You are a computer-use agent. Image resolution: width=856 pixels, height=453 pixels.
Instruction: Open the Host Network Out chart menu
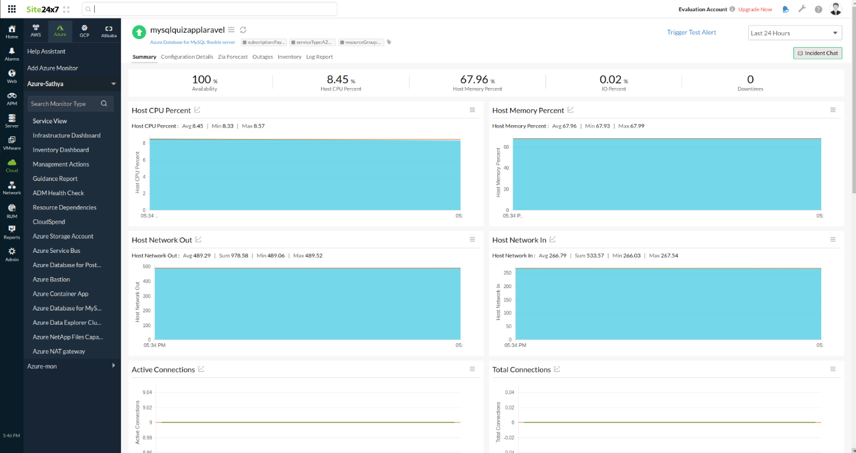coord(472,239)
